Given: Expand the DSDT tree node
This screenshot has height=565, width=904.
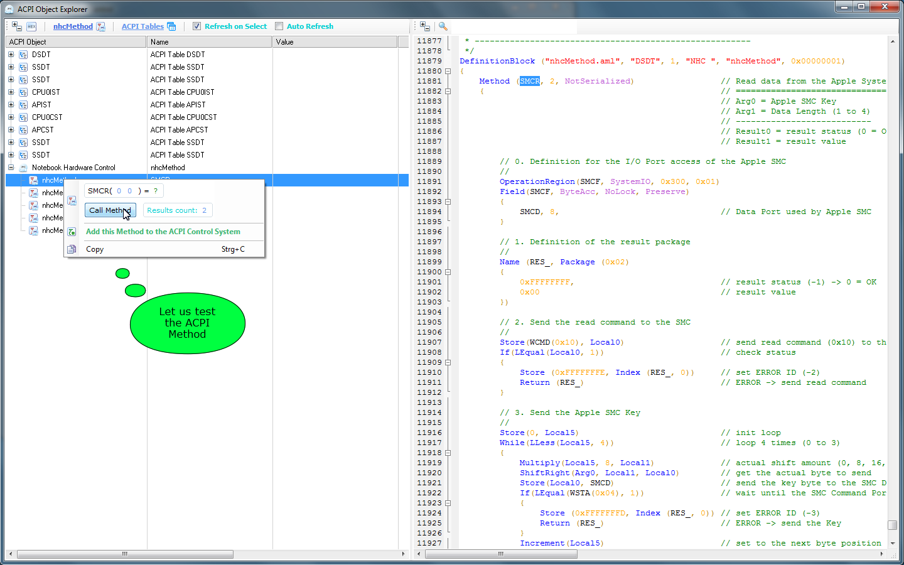Looking at the screenshot, I should [11, 55].
